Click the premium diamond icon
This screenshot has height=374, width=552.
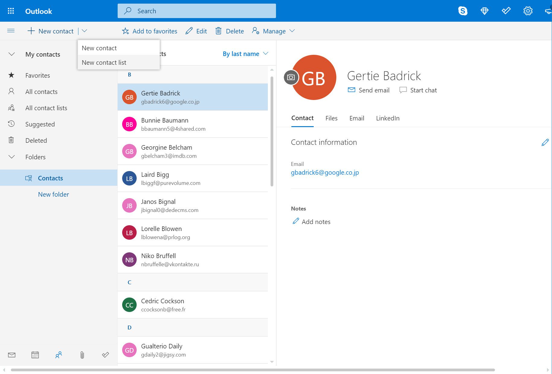click(x=484, y=11)
